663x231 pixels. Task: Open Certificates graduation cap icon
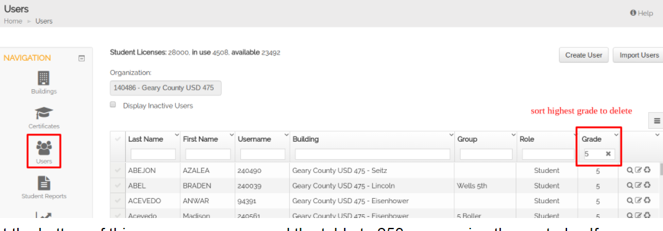point(43,113)
